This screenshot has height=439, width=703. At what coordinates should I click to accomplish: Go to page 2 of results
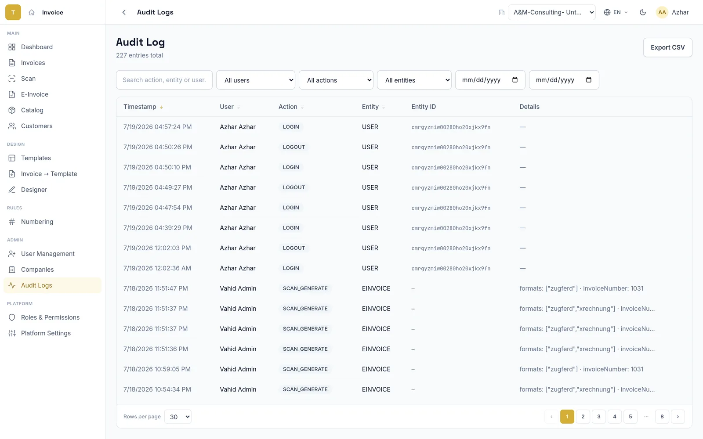coord(583,417)
